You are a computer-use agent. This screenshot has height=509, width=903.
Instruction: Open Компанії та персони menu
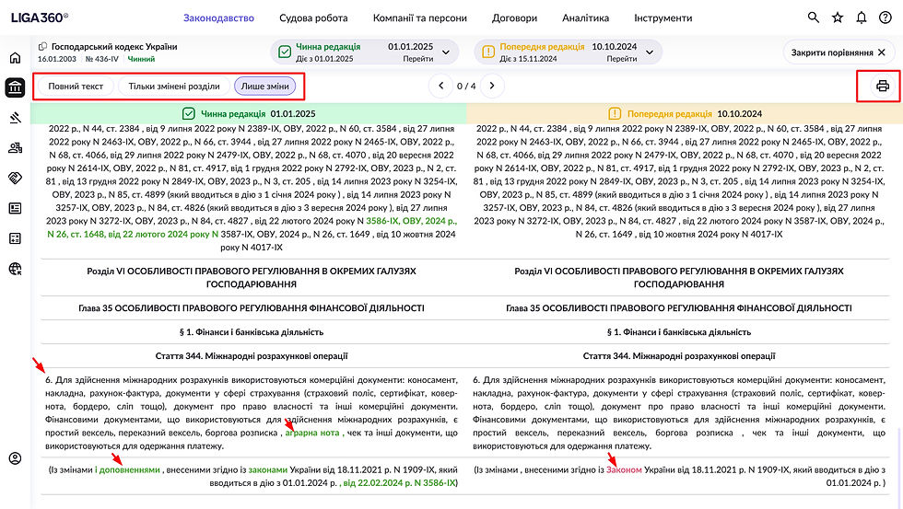pos(420,17)
